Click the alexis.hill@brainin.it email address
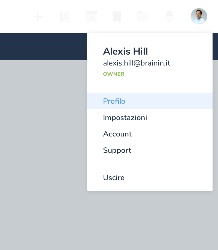This screenshot has height=250, width=218. 137,63
